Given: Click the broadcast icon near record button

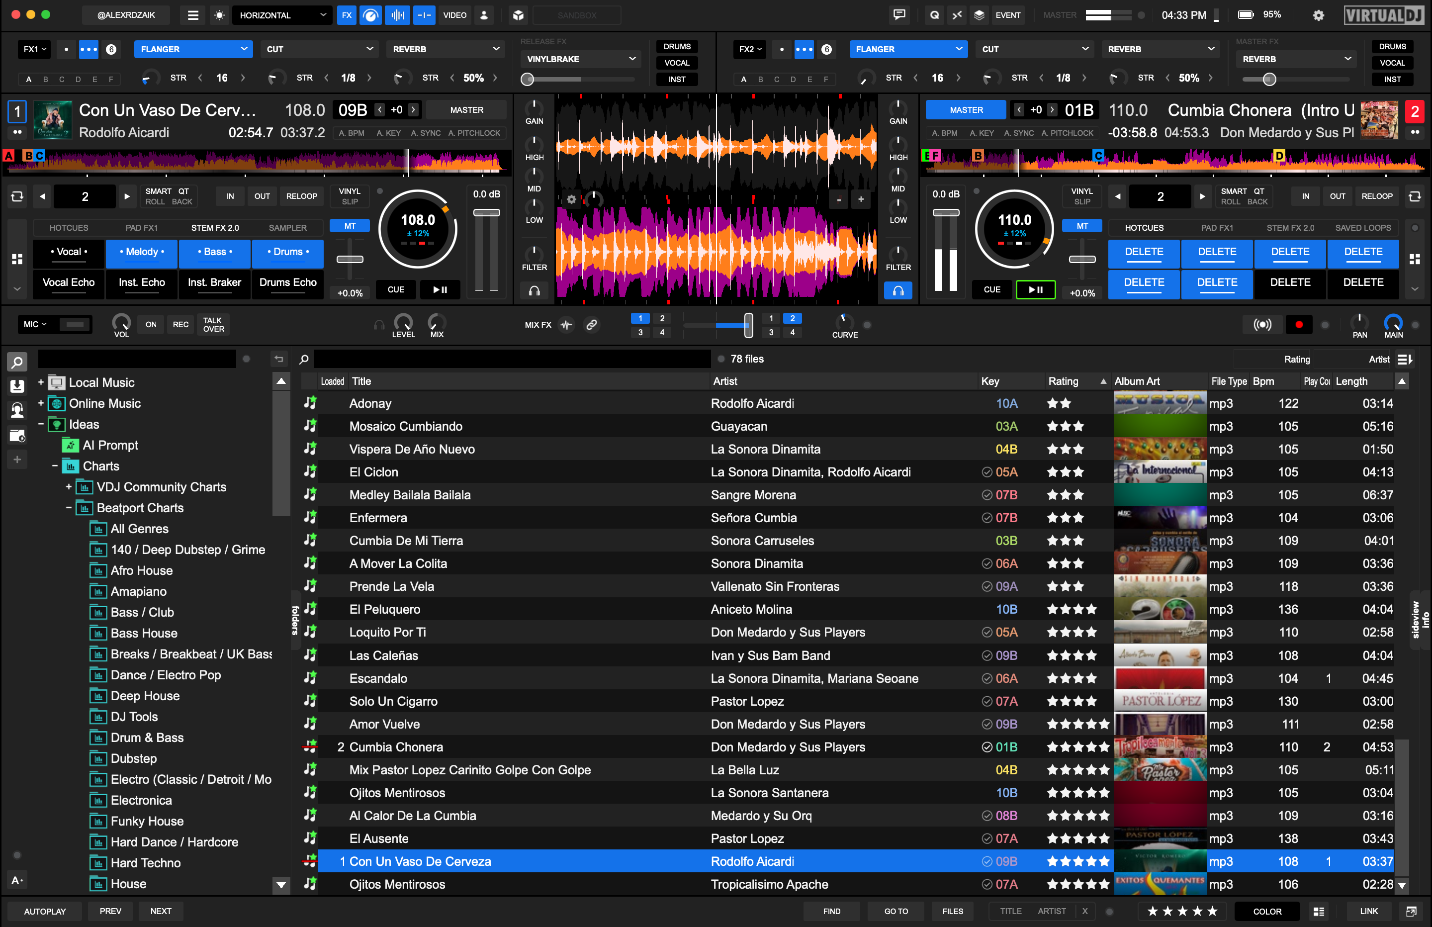Looking at the screenshot, I should [1262, 325].
